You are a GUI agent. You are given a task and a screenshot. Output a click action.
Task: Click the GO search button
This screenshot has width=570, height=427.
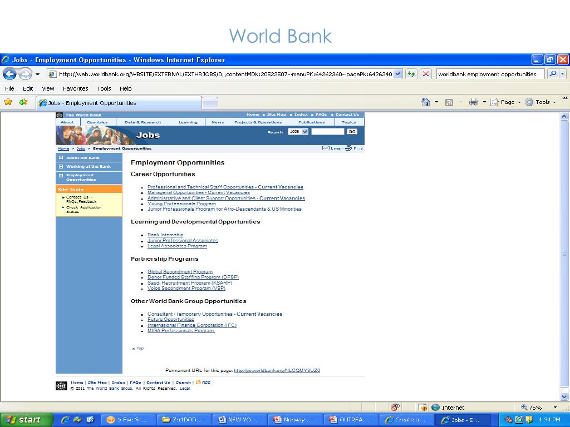[352, 131]
